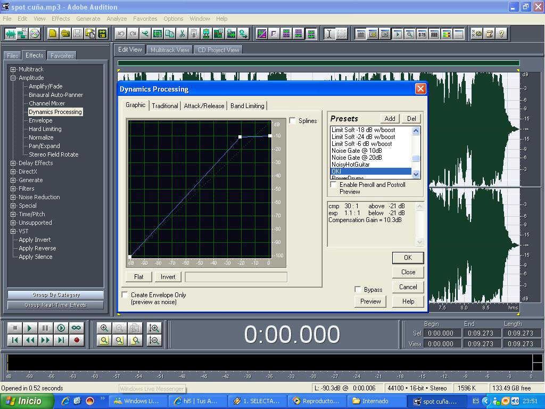
Task: Enable the Splines checkbox
Action: [293, 121]
